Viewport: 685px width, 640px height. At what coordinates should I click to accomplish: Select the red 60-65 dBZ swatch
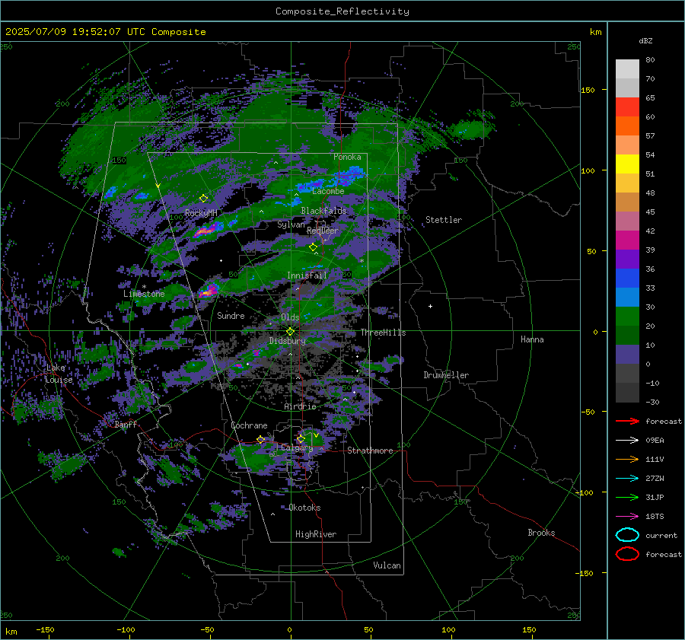pyautogui.click(x=627, y=107)
